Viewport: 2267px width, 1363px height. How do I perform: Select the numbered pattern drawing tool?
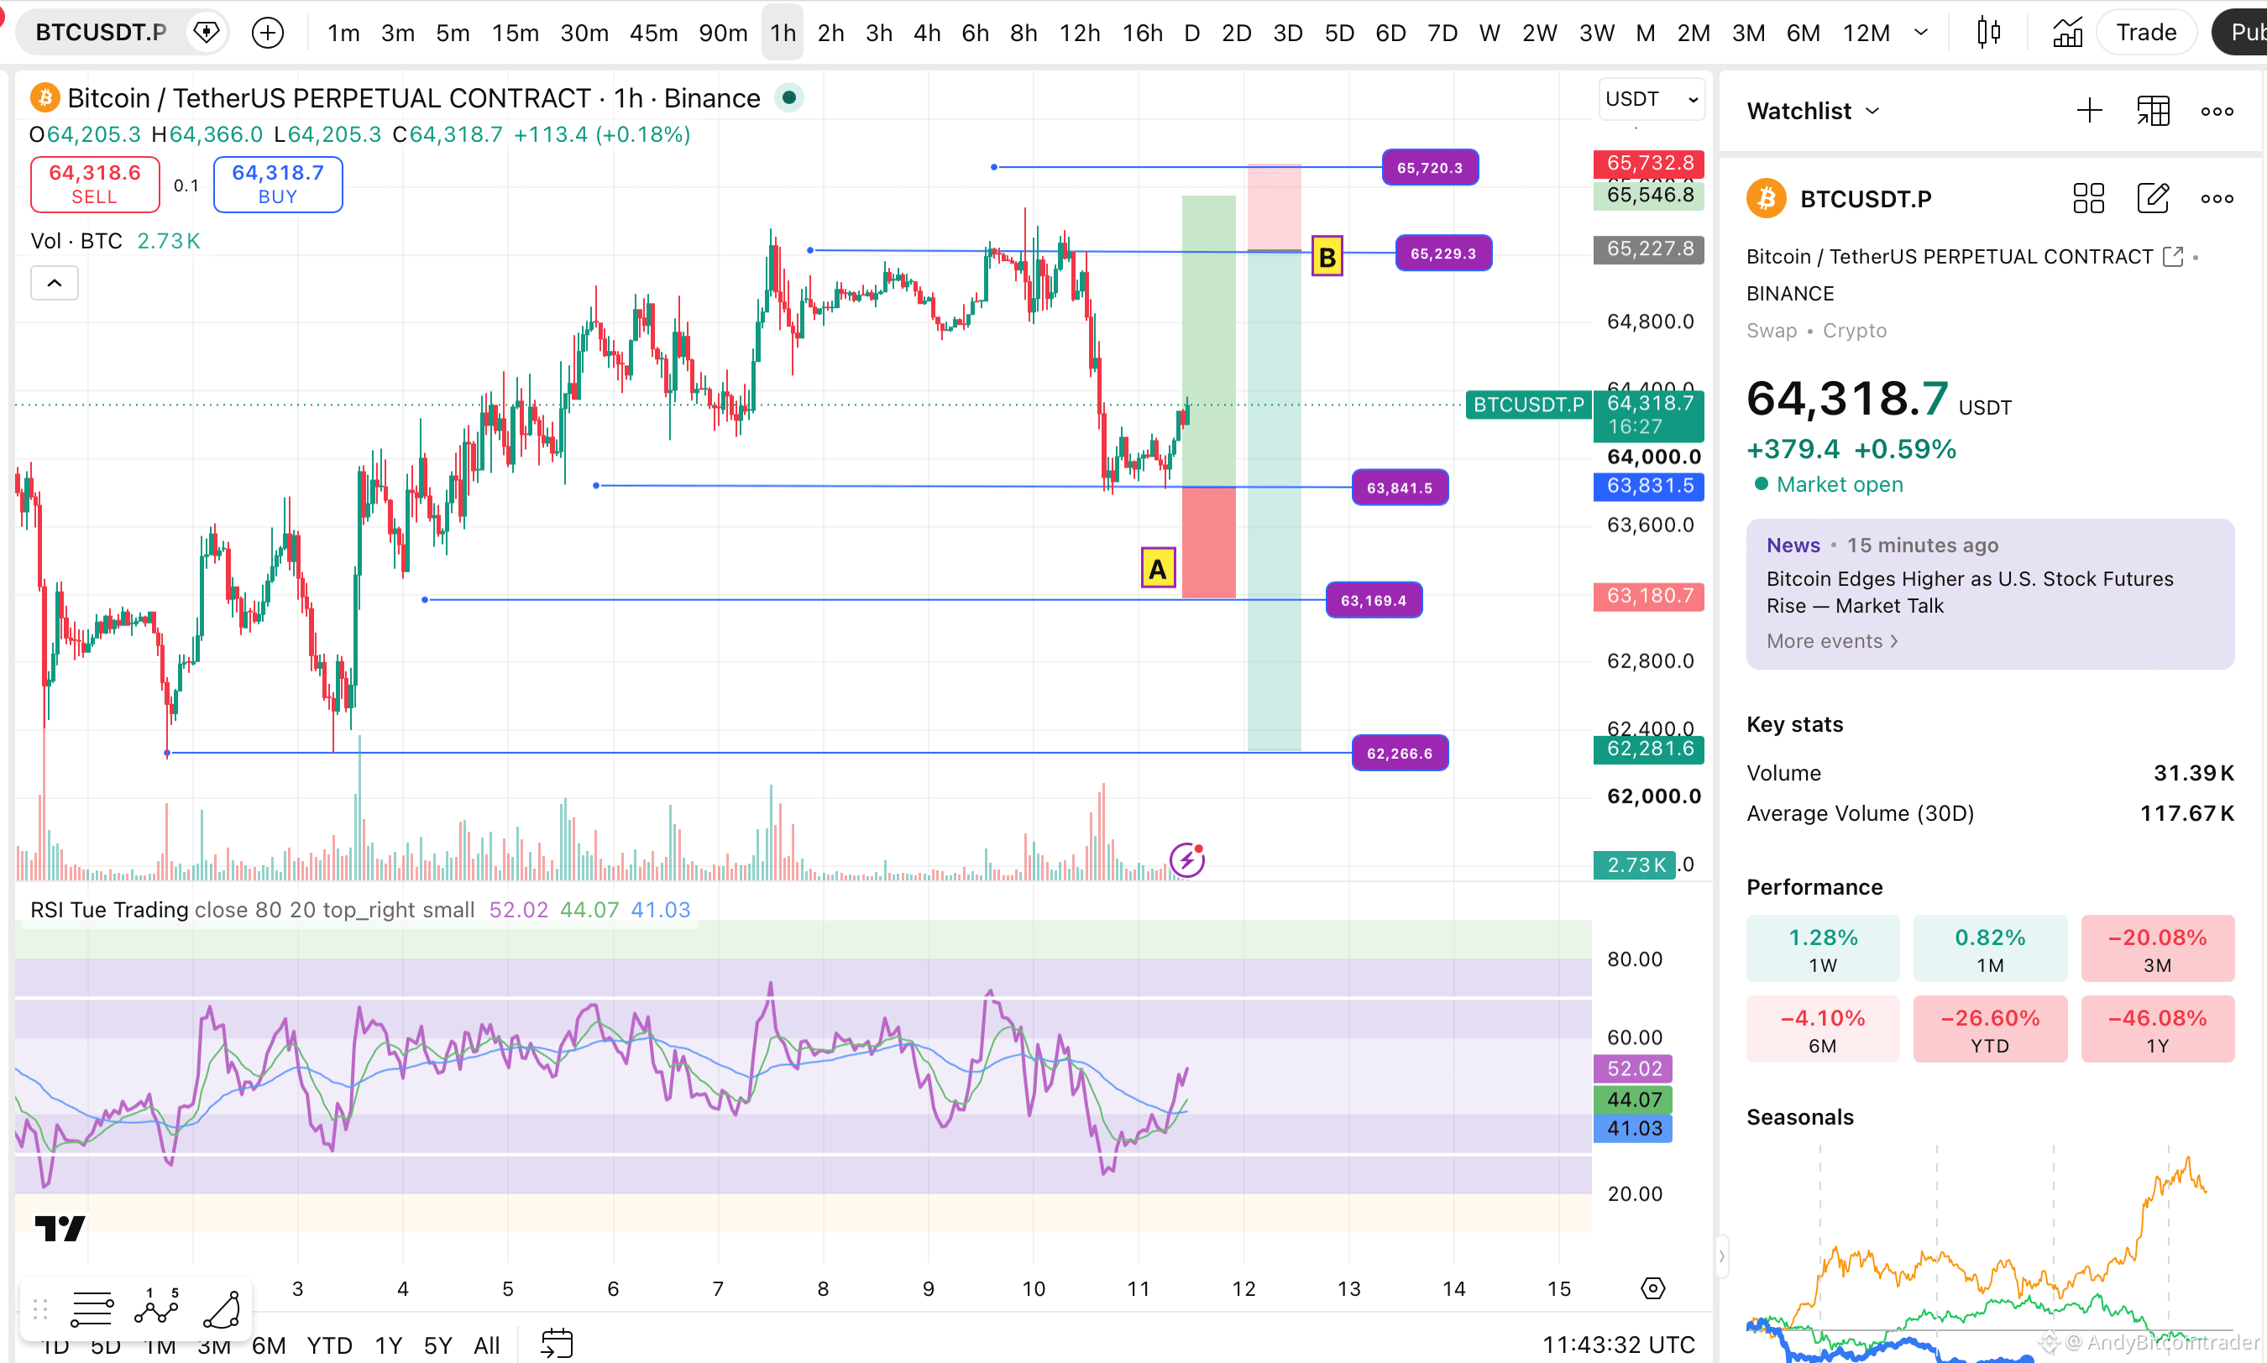(x=157, y=1308)
